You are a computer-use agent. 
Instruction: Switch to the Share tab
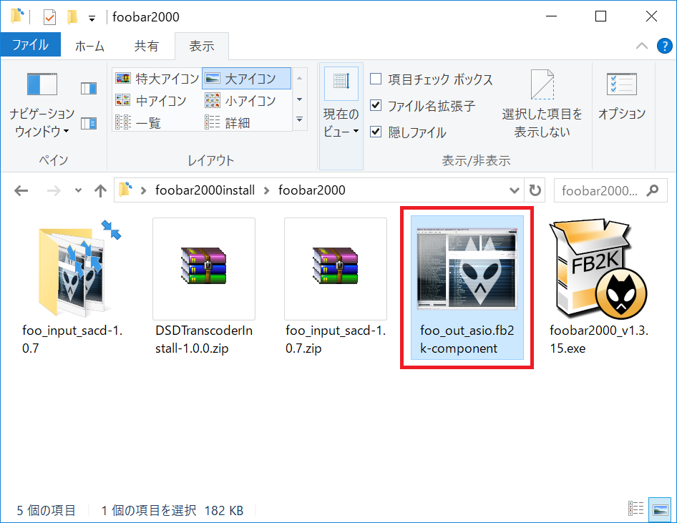point(147,46)
